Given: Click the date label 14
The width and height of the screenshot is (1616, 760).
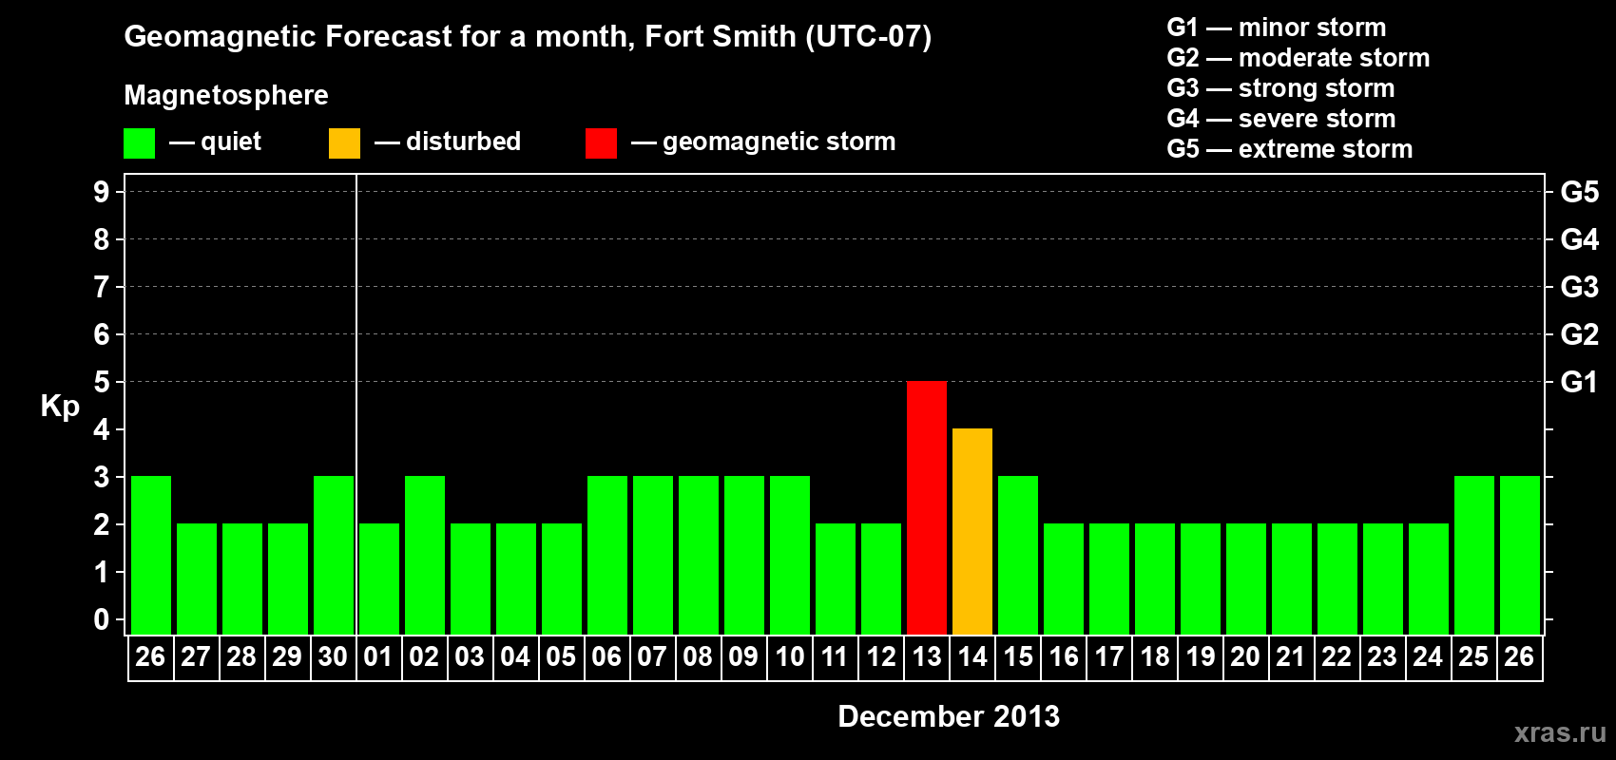Looking at the screenshot, I should 972,656.
